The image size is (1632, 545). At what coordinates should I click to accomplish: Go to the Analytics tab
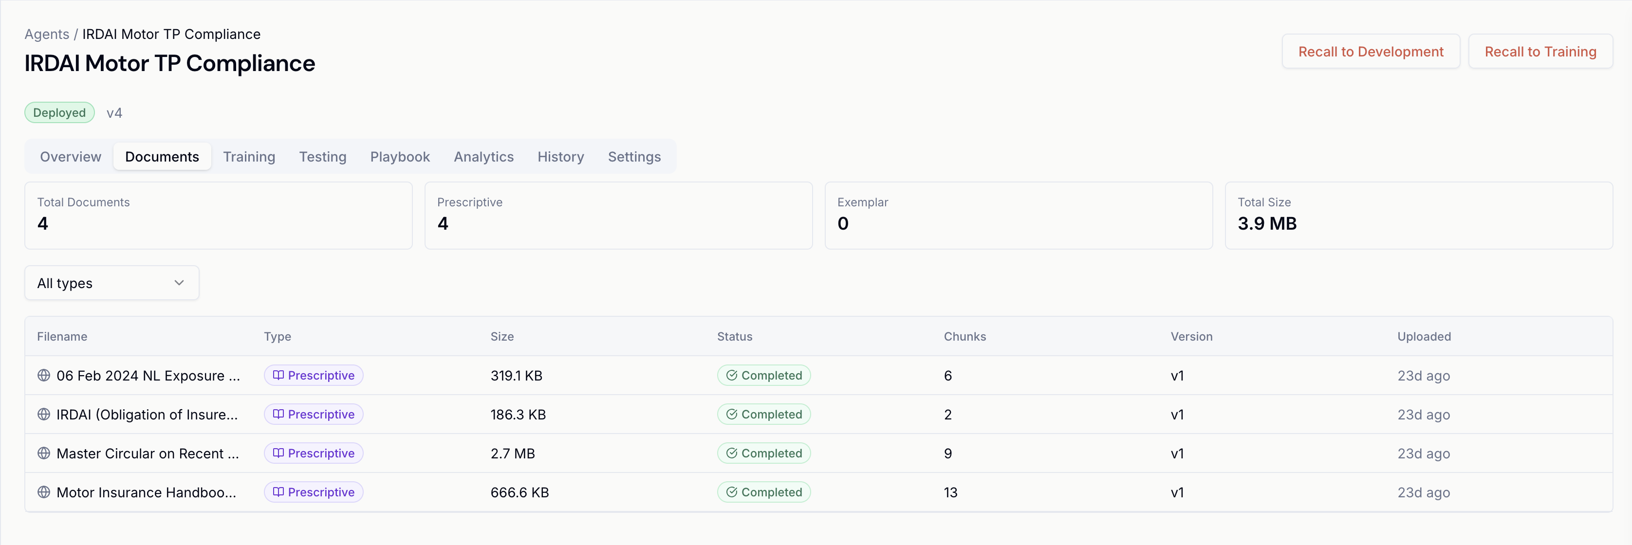click(483, 157)
